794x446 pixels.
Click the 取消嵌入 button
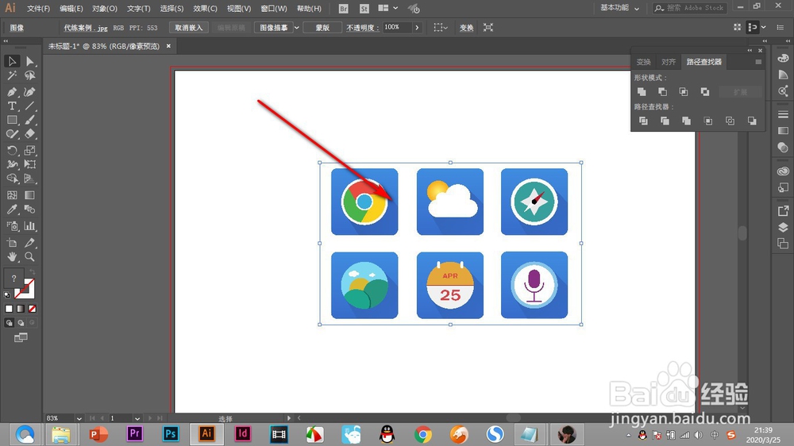tap(188, 28)
